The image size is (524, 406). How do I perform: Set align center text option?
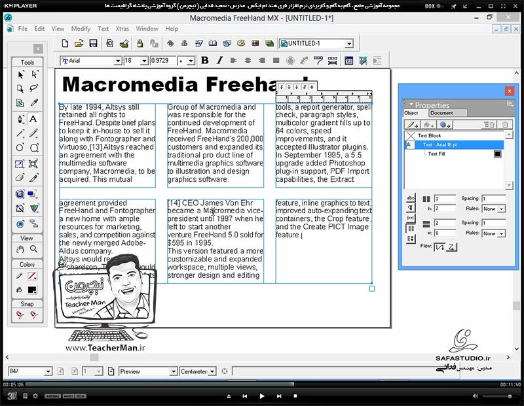[x=248, y=60]
